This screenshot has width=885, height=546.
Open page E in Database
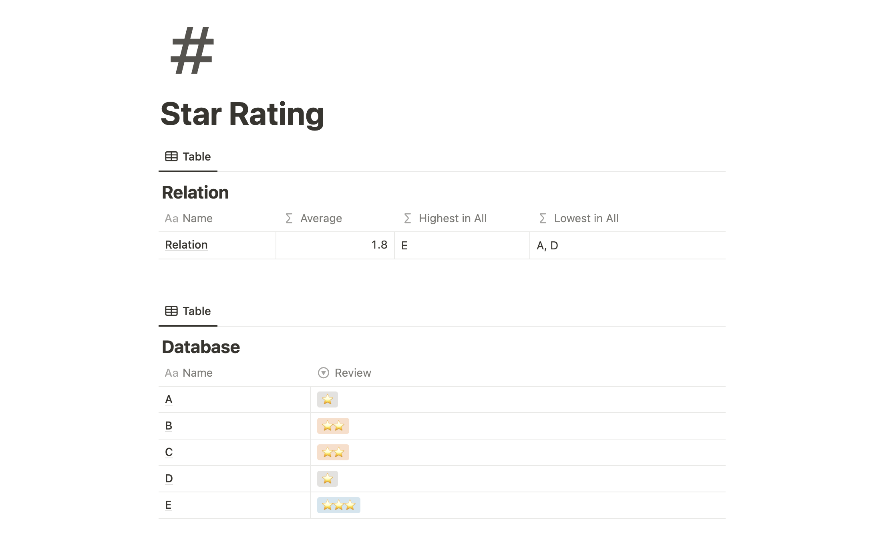pyautogui.click(x=168, y=505)
